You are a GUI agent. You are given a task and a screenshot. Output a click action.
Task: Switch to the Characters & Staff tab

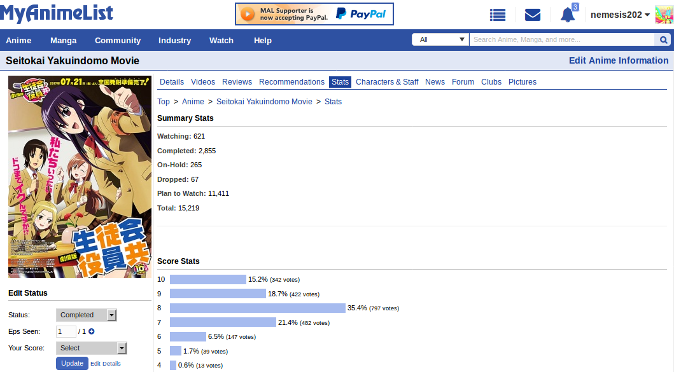click(387, 82)
